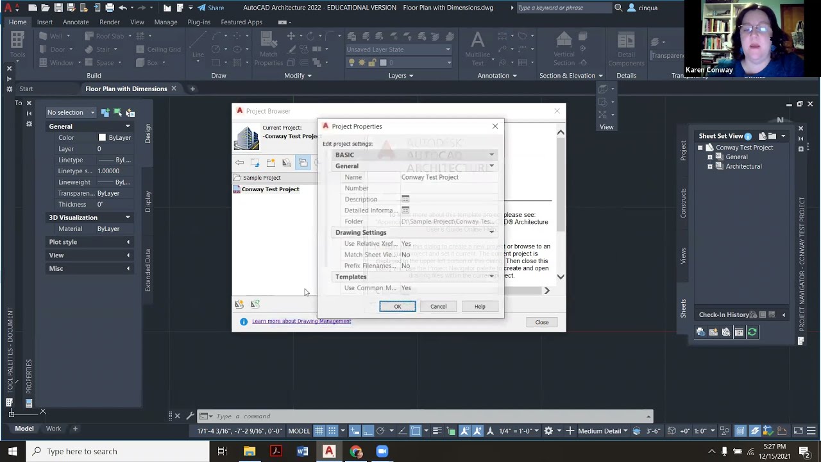Close the Project Browser with Close button
This screenshot has height=462, width=821.
point(542,322)
